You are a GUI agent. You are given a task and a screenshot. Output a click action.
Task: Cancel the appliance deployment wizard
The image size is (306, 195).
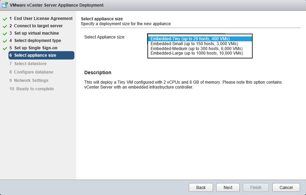pos(286,187)
